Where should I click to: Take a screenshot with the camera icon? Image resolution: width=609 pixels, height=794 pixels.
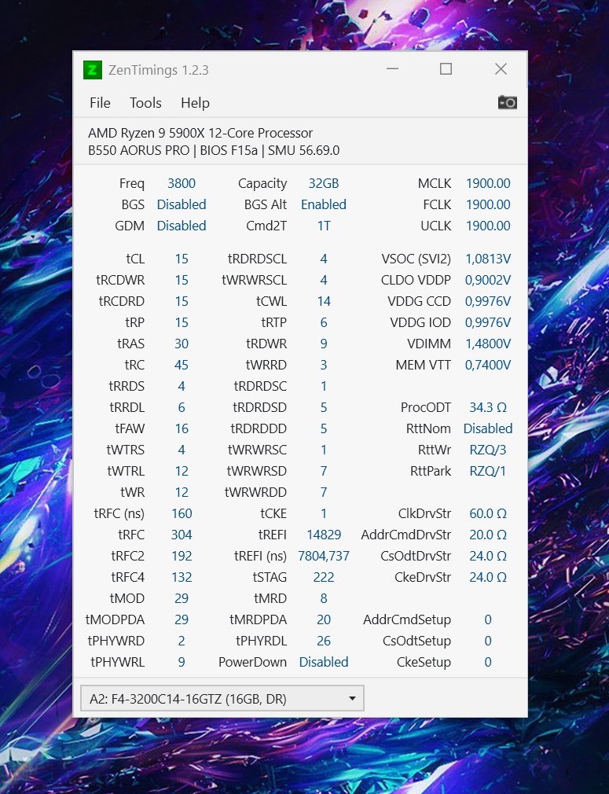click(508, 103)
